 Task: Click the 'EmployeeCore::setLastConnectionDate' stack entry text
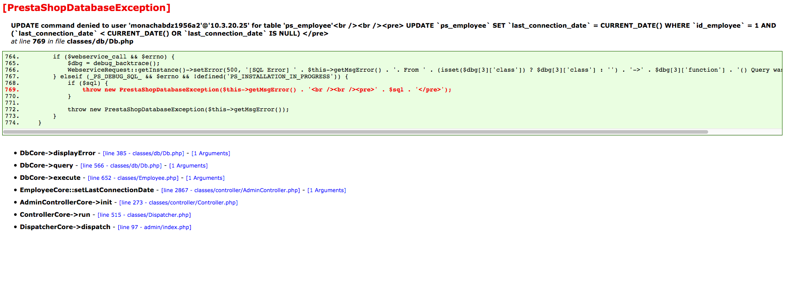pos(87,190)
